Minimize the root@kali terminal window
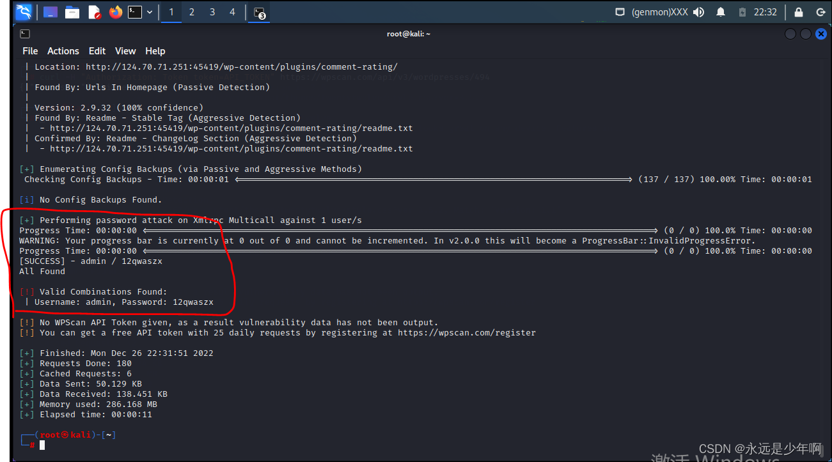 coord(790,34)
